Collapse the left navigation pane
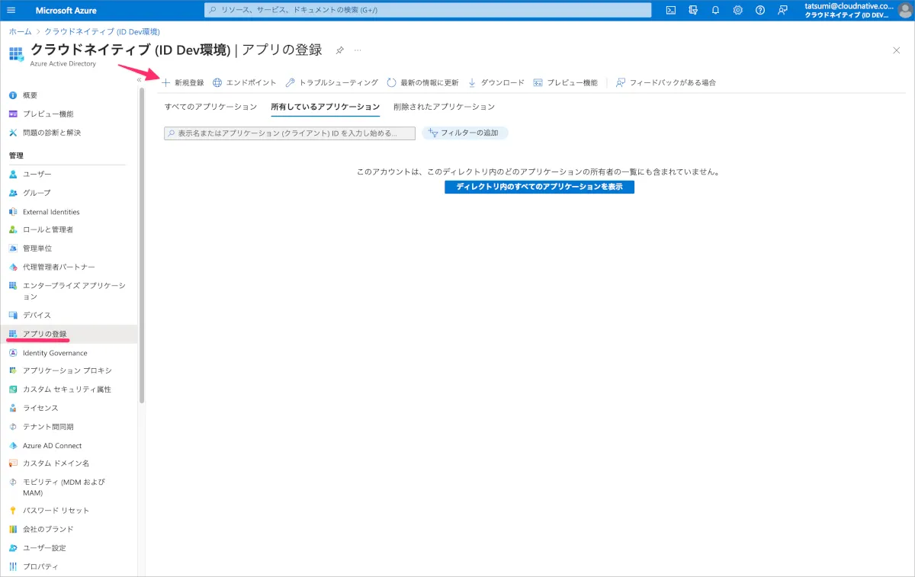Image resolution: width=915 pixels, height=577 pixels. tap(140, 79)
